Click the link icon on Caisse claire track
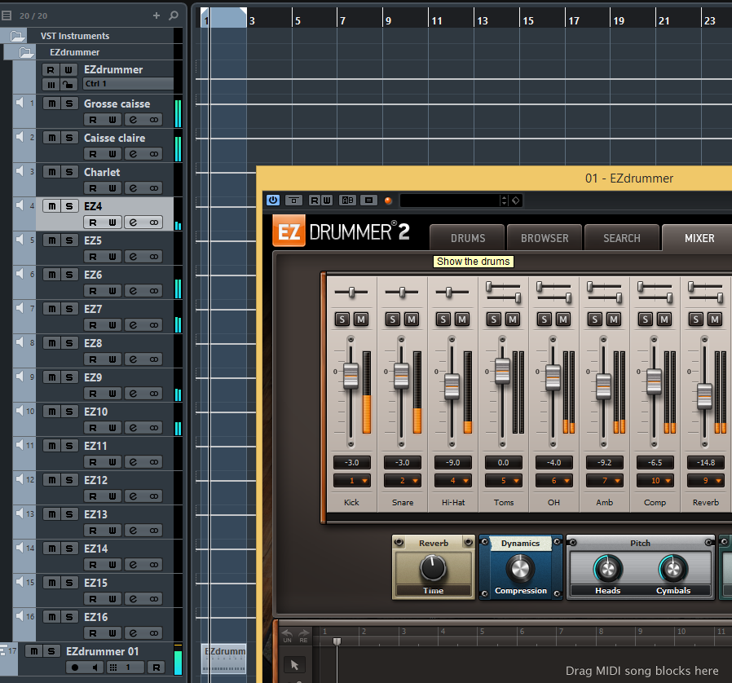Image resolution: width=732 pixels, height=683 pixels. pyautogui.click(x=153, y=154)
